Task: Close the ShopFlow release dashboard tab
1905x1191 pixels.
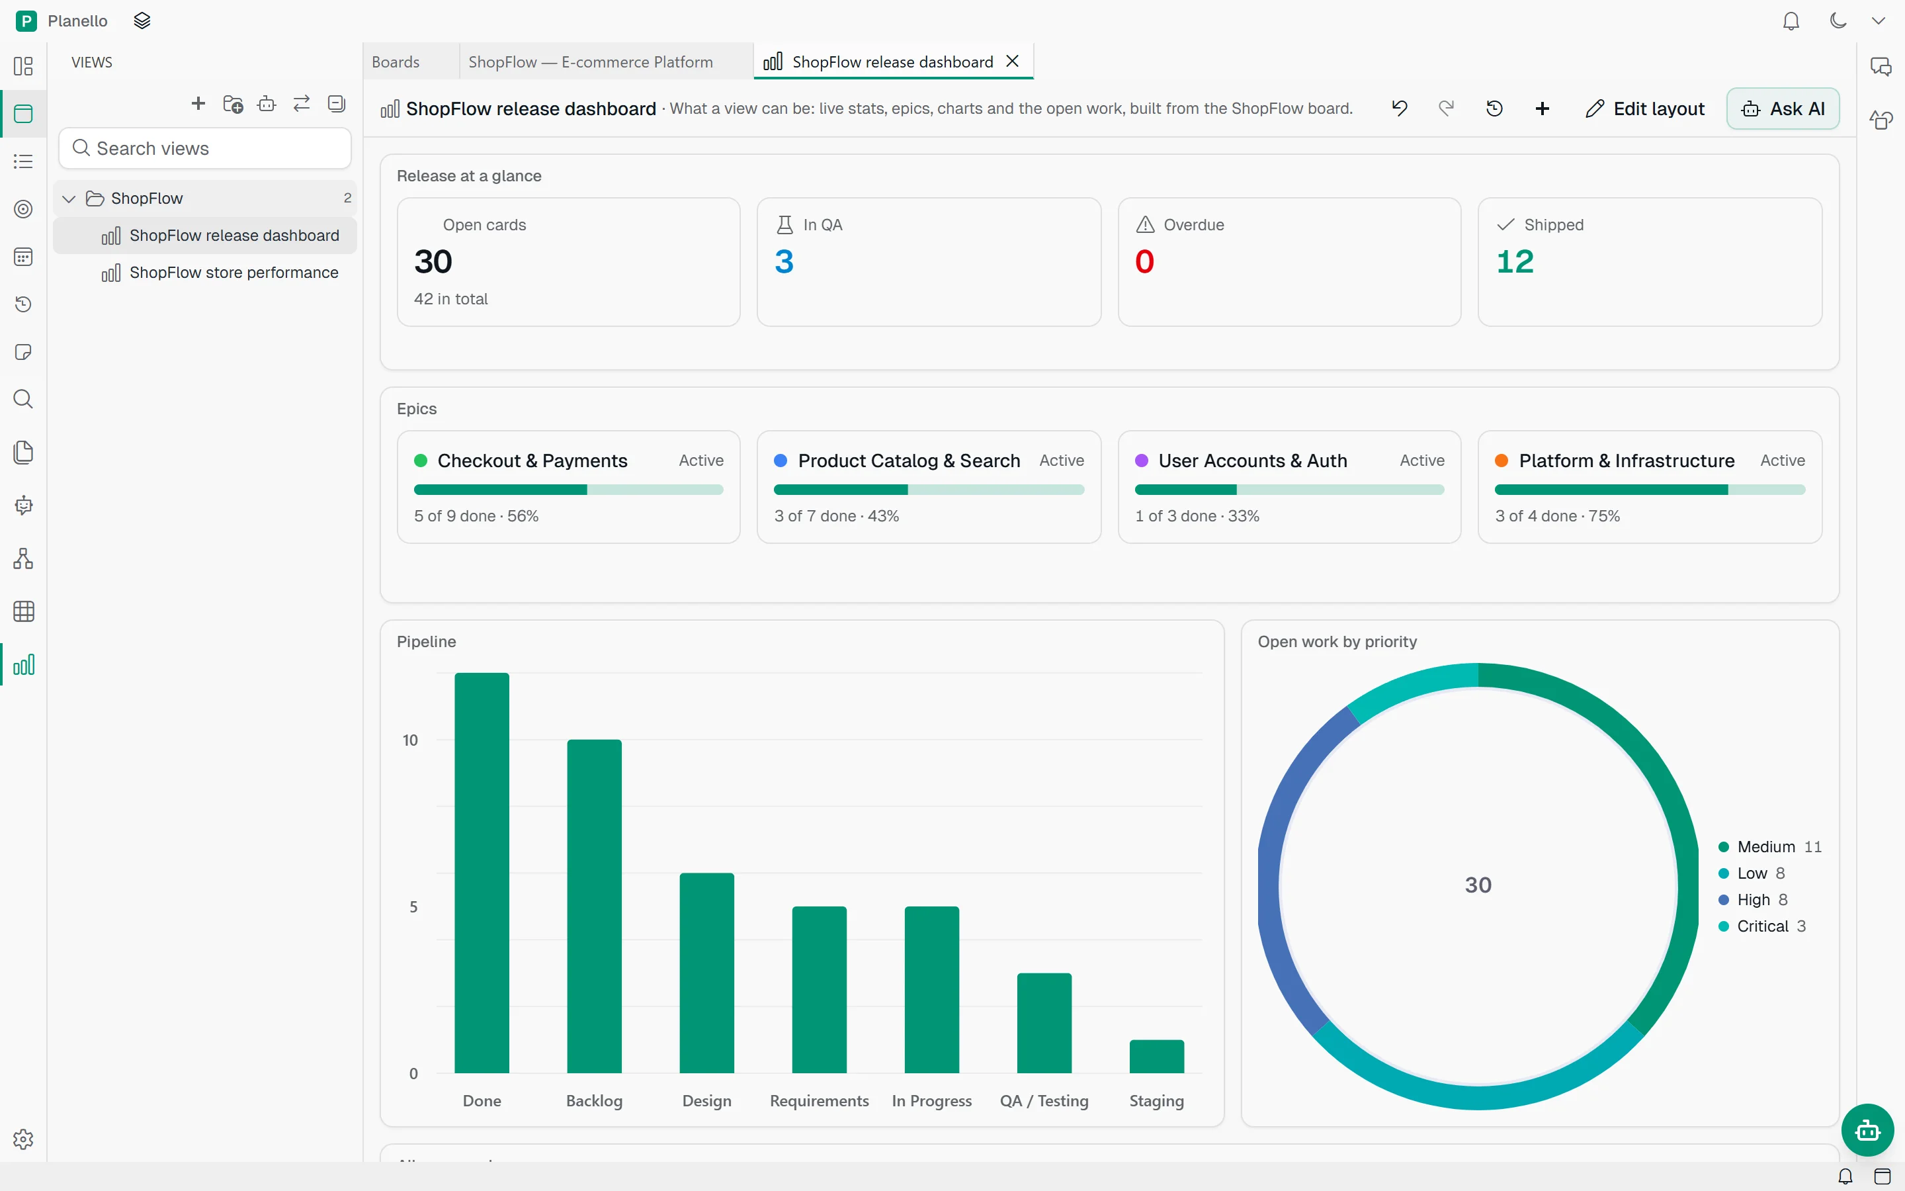Action: click(1013, 61)
